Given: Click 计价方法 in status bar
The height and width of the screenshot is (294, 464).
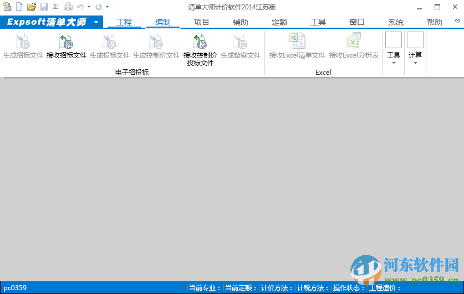Looking at the screenshot, I should tap(277, 288).
